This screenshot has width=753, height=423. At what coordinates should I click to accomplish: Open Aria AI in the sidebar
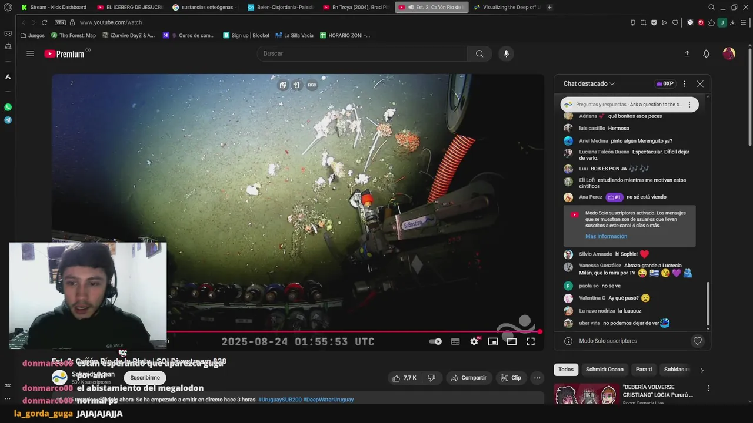pyautogui.click(x=8, y=76)
